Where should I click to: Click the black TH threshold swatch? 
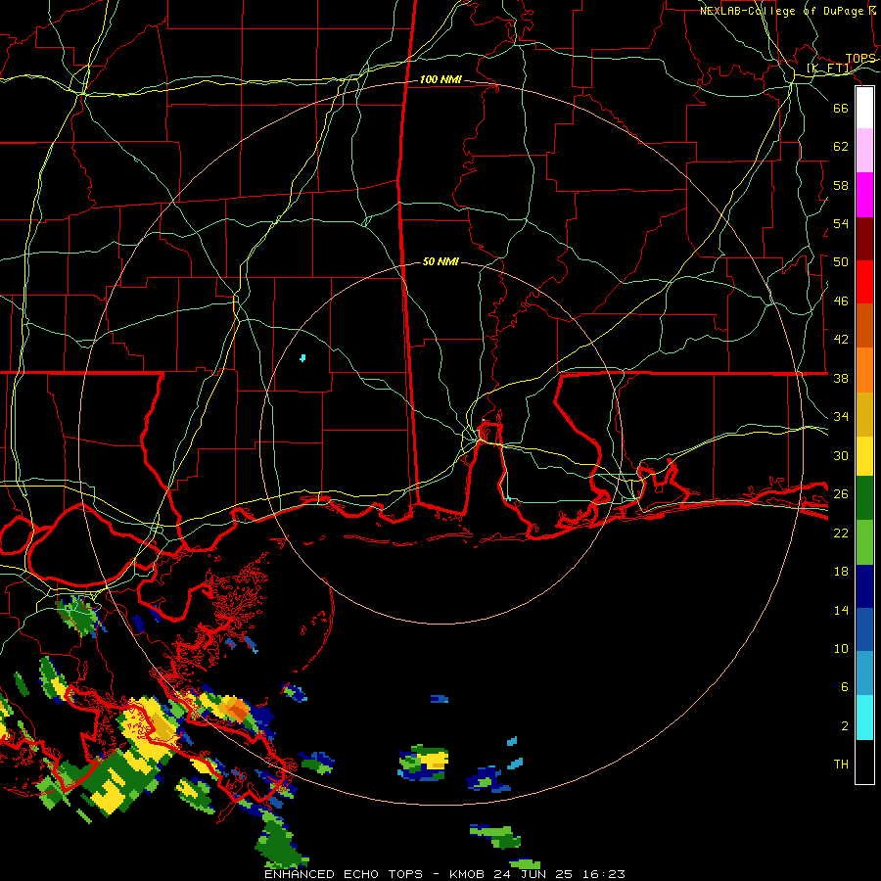coord(864,762)
